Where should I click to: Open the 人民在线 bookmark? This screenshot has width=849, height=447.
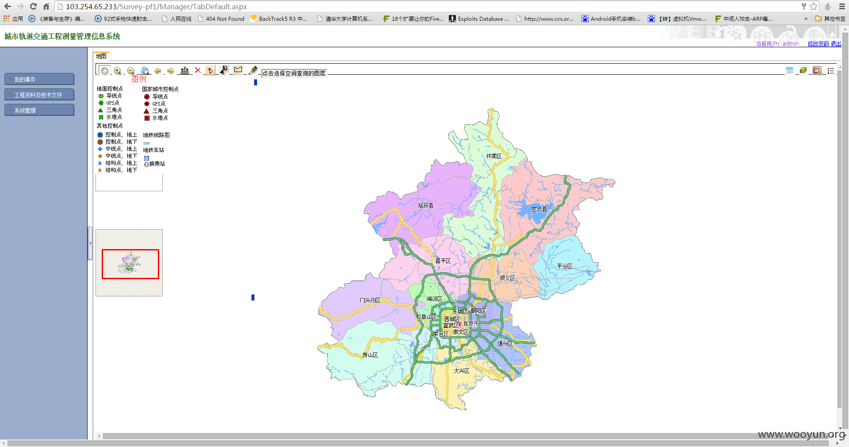(x=176, y=19)
